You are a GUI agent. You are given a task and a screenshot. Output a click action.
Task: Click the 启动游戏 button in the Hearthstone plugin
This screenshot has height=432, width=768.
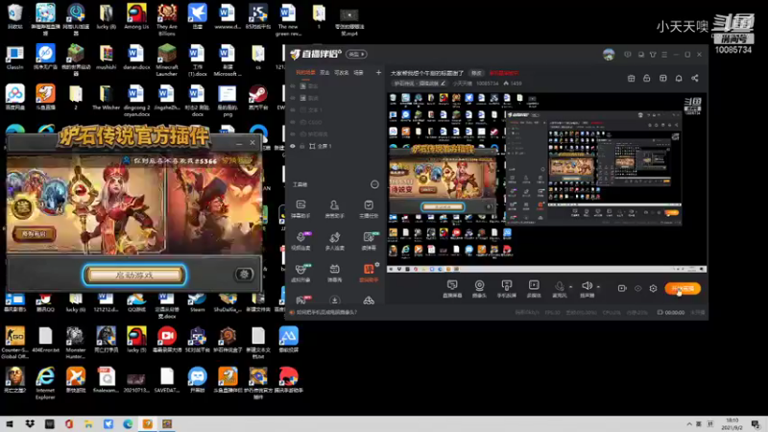pos(134,275)
